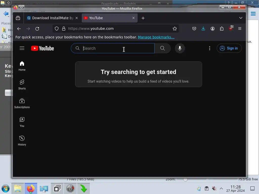Click show desktop button in taskbar
This screenshot has width=259, height=194.
click(x=252, y=188)
